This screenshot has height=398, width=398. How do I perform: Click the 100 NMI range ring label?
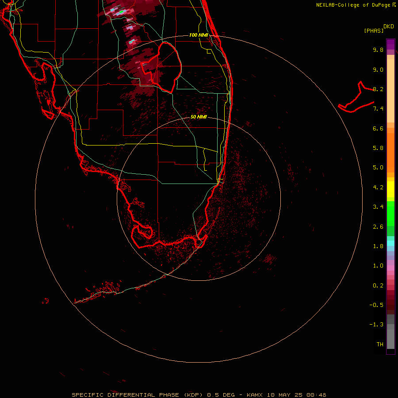tap(199, 35)
